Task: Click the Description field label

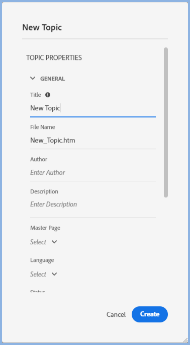Action: [44, 192]
